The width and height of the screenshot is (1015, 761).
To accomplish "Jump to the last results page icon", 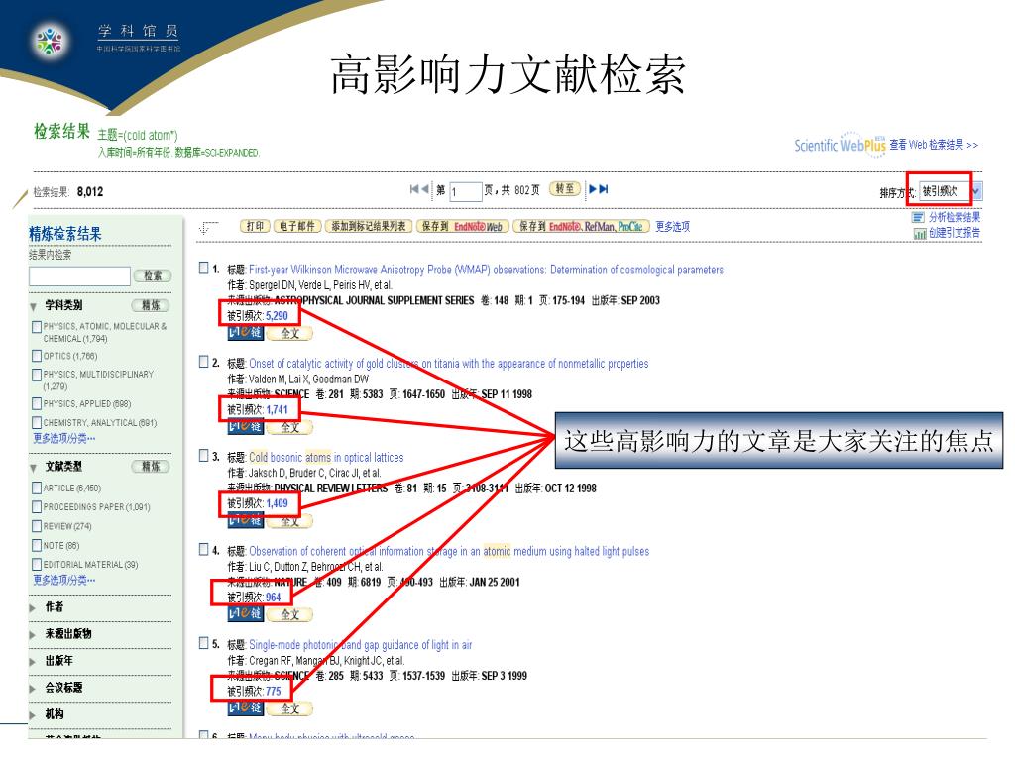I will [x=604, y=189].
